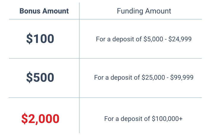Click the dash between $25,000 and $99,999
208x135 pixels.
point(168,78)
